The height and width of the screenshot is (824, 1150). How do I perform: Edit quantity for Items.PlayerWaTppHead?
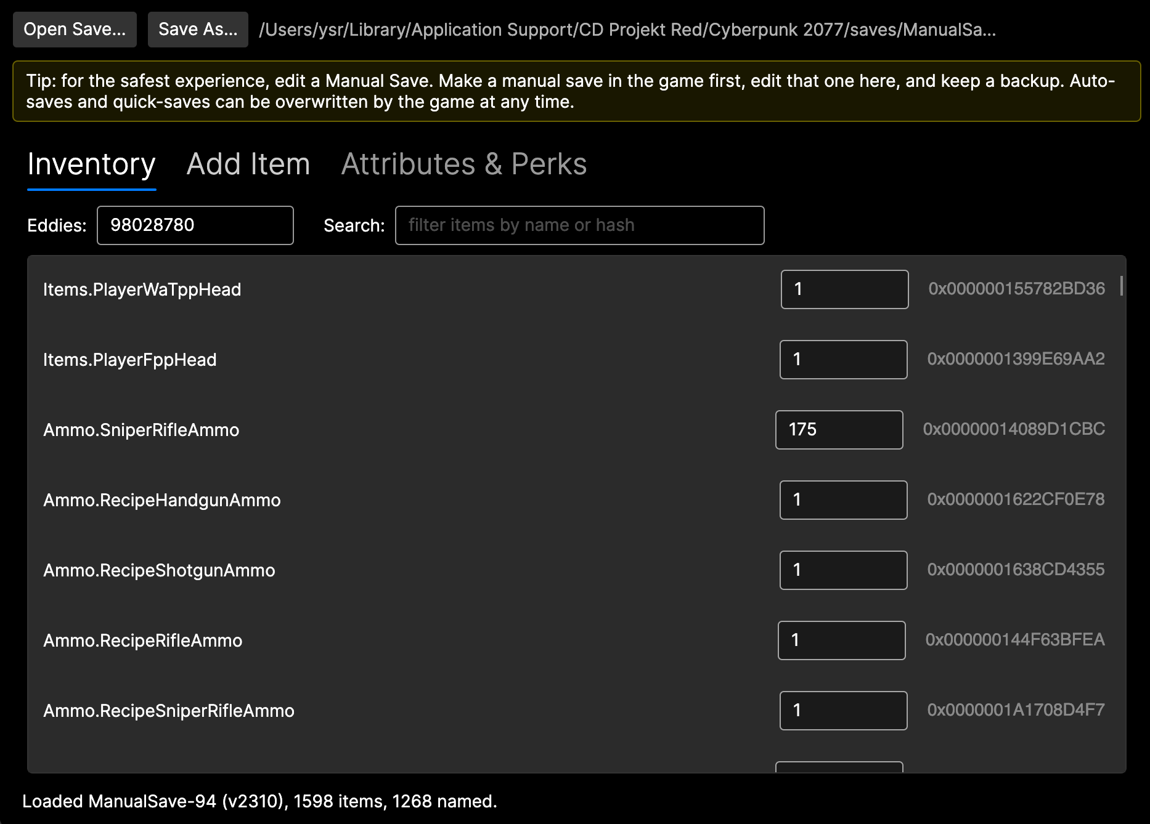point(845,289)
